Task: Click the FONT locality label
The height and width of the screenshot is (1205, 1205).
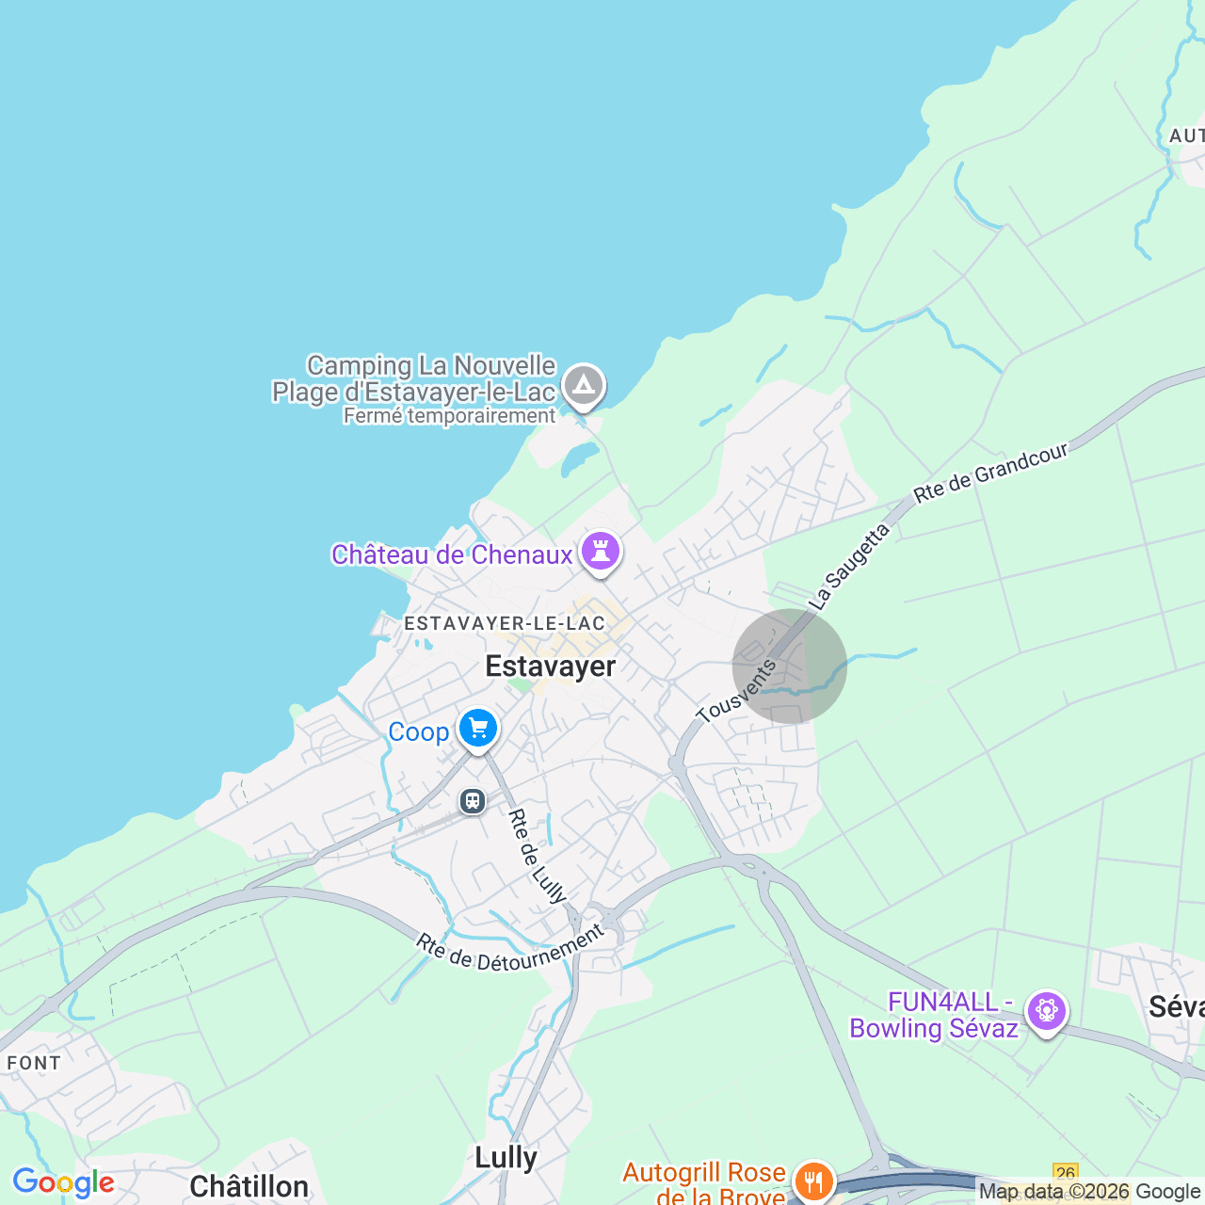Action: 34,1063
